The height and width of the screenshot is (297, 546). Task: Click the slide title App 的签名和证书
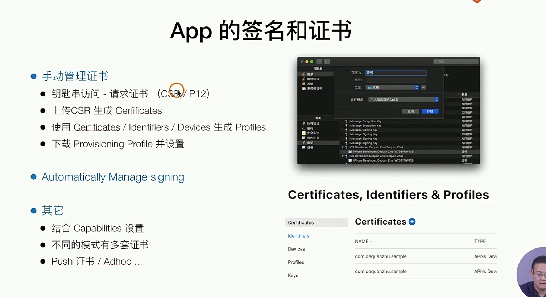pos(261,31)
